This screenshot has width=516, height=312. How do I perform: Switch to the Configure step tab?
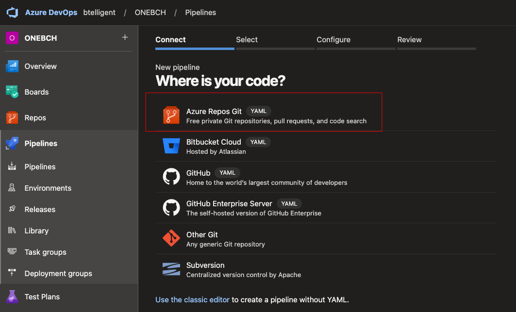click(x=333, y=40)
